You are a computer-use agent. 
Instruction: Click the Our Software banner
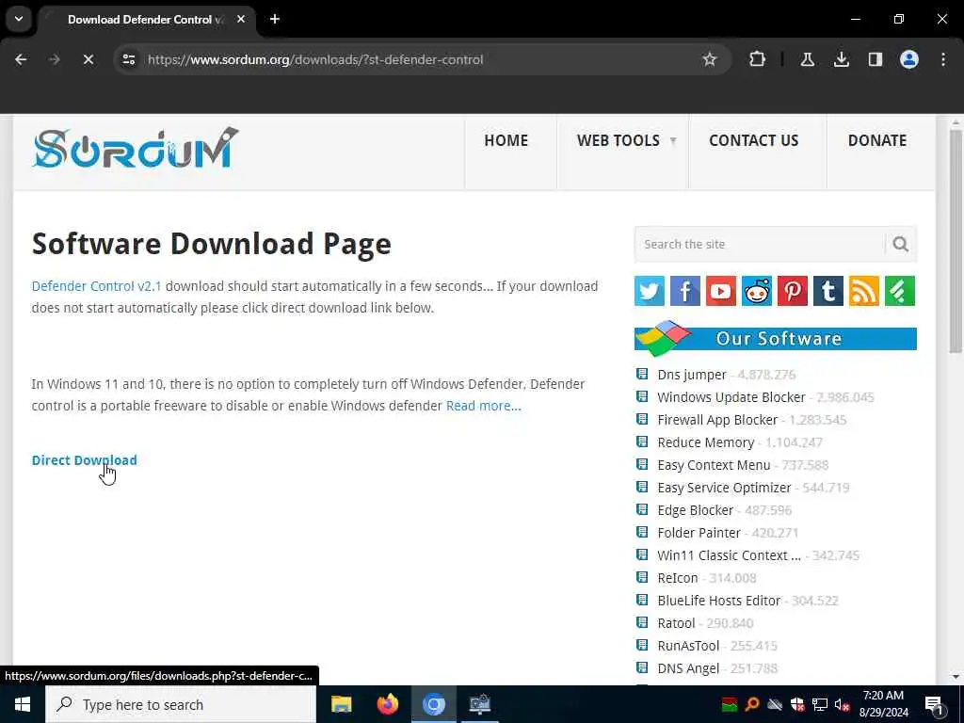pyautogui.click(x=776, y=338)
